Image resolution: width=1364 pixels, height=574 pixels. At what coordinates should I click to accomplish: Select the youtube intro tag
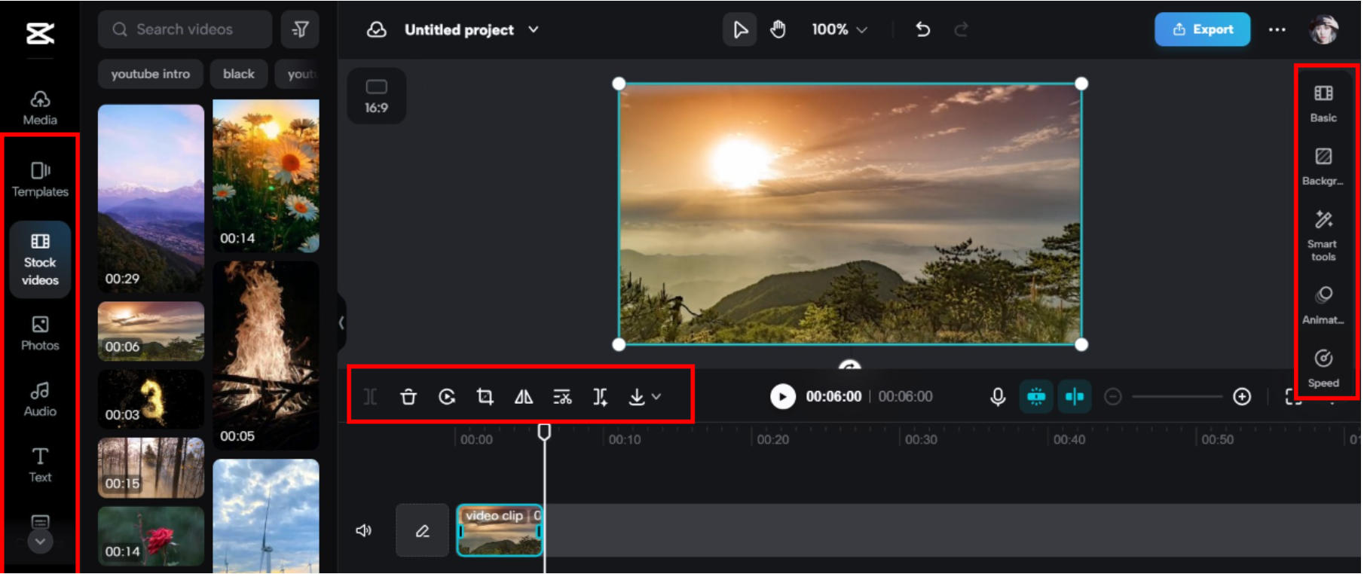tap(150, 74)
